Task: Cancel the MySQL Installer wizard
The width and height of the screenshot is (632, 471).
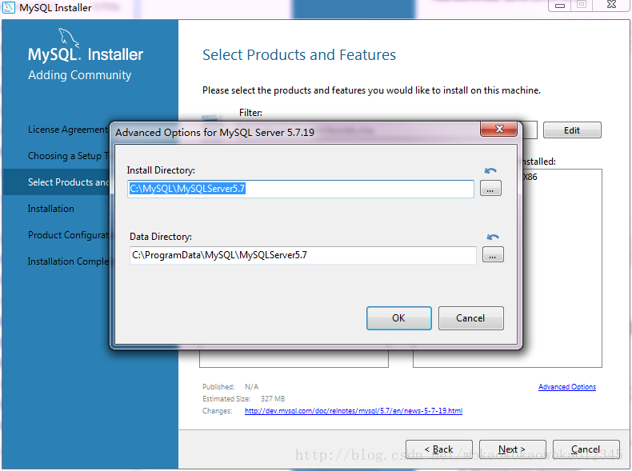Action: tap(586, 449)
